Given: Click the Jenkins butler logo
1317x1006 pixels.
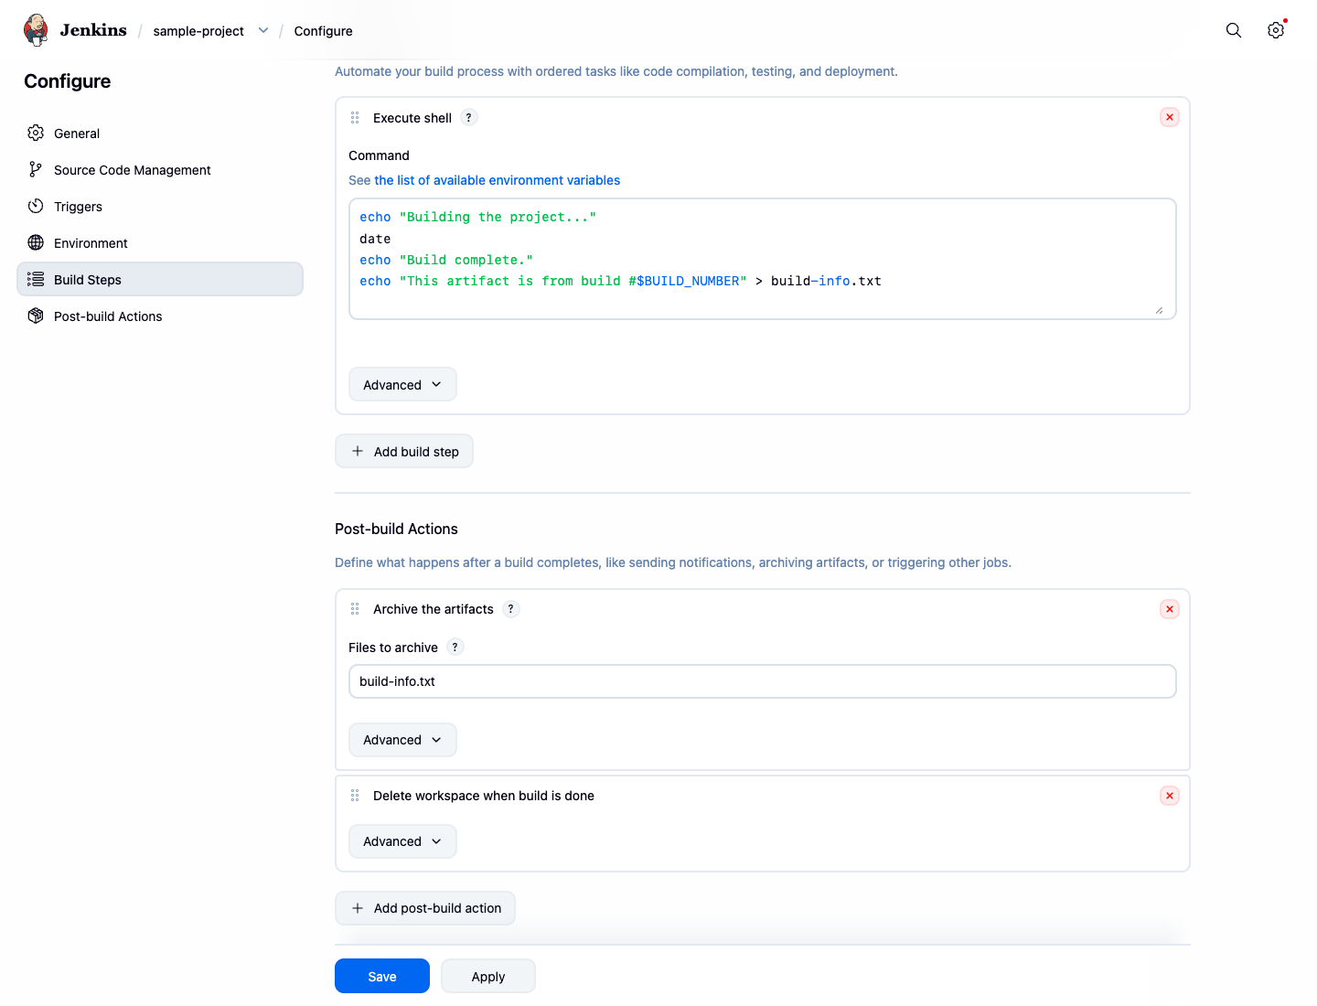Looking at the screenshot, I should coord(36,30).
